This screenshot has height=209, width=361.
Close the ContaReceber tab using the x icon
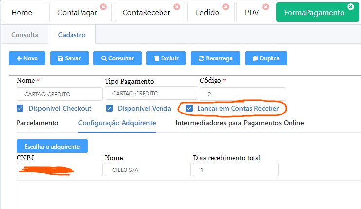click(176, 7)
